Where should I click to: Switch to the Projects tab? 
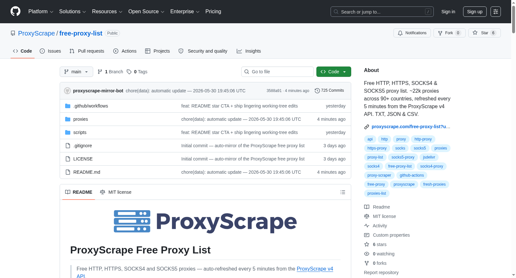click(157, 51)
